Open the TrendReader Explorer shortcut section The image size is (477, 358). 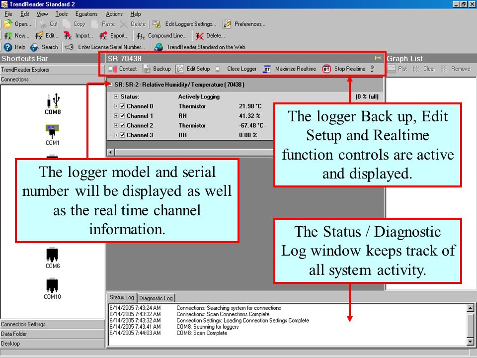point(52,70)
